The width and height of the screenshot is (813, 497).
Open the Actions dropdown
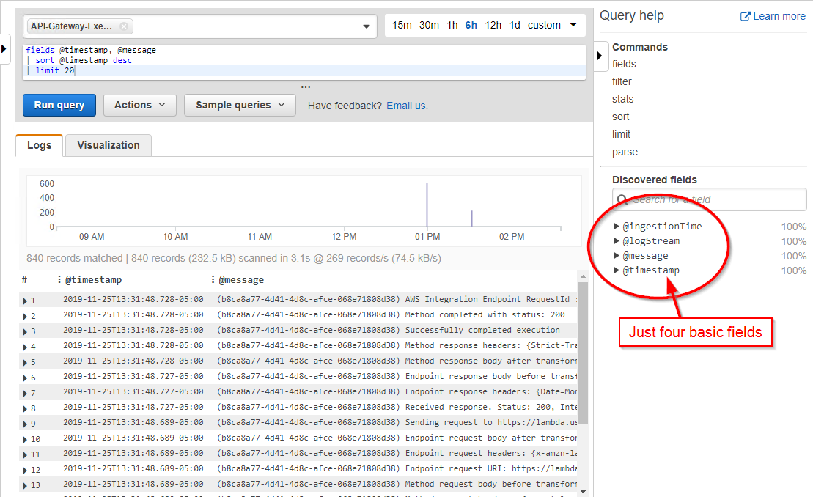tap(139, 105)
